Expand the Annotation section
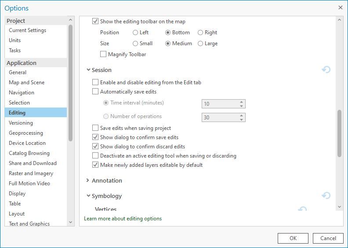The image size is (348, 248). [x=88, y=180]
